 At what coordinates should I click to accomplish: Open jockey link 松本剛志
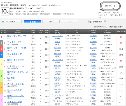coord(57,77)
